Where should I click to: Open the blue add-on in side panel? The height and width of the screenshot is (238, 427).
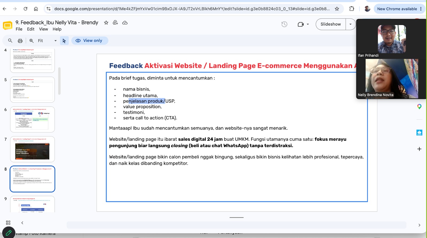419,132
